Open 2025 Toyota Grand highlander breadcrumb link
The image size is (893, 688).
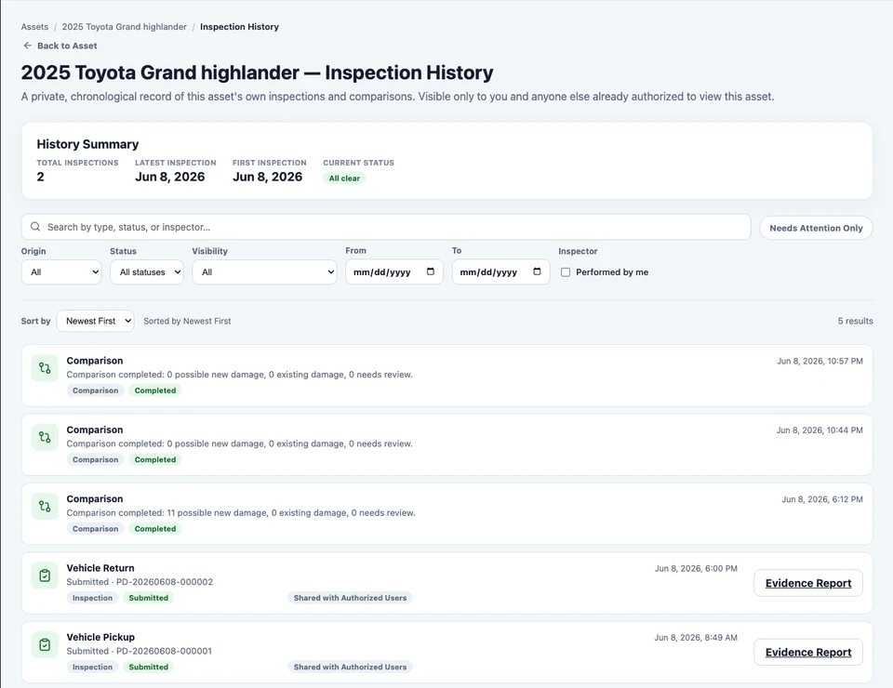click(124, 27)
